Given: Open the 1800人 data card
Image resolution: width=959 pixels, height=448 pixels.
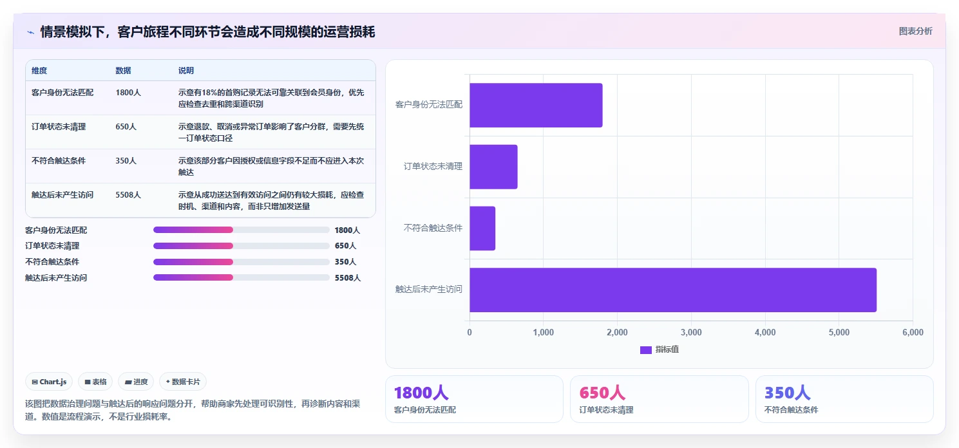Looking at the screenshot, I should point(474,399).
